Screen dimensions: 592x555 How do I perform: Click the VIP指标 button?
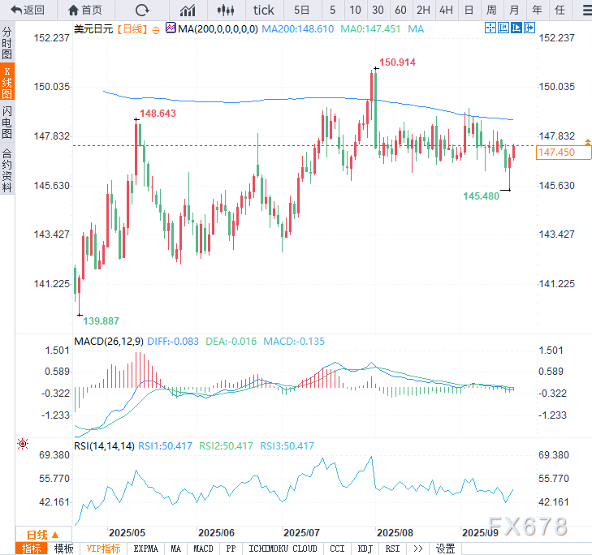click(103, 549)
